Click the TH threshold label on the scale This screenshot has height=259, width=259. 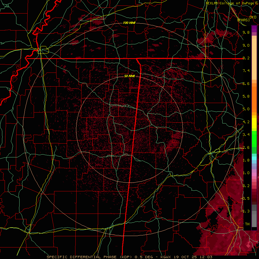247,224
